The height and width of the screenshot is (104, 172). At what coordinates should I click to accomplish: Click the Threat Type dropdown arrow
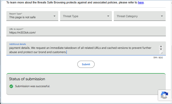tap(108, 16)
